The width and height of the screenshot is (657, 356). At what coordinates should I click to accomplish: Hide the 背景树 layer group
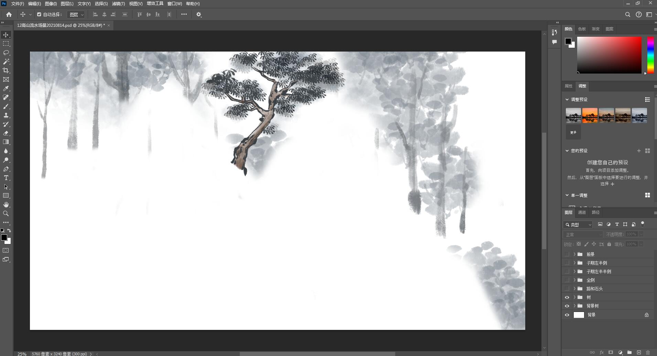pyautogui.click(x=567, y=306)
